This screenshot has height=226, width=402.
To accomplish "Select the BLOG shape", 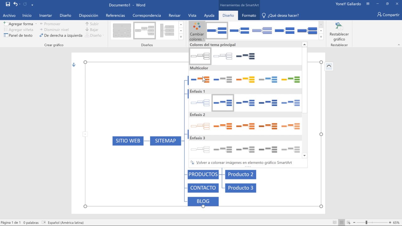I will (x=203, y=201).
